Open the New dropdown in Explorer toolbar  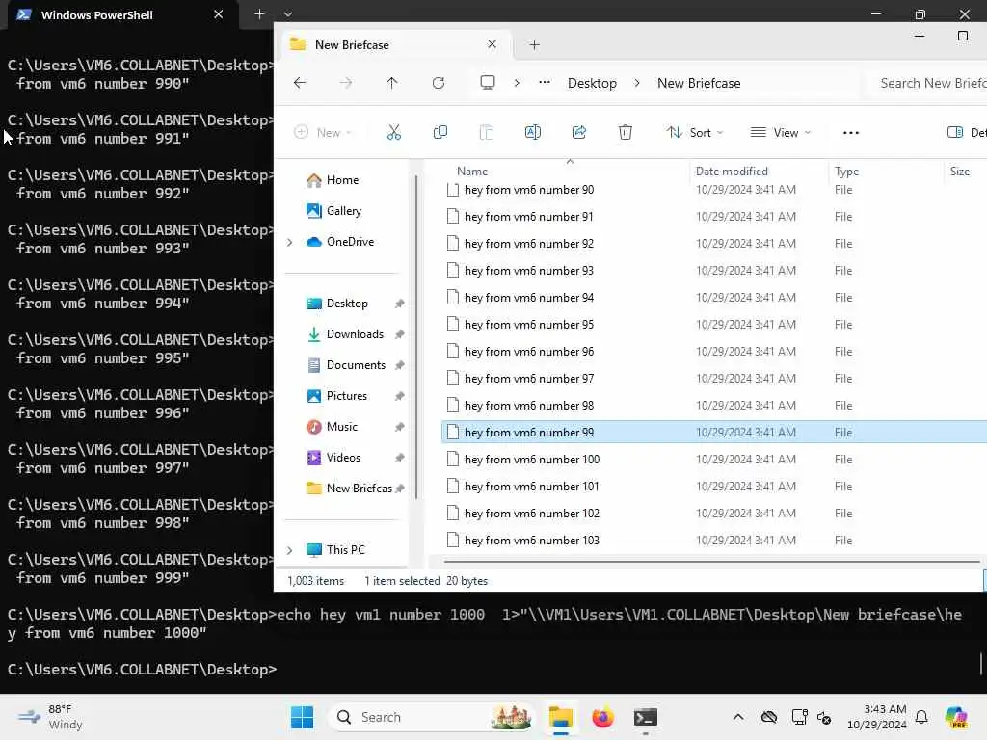pyautogui.click(x=323, y=132)
